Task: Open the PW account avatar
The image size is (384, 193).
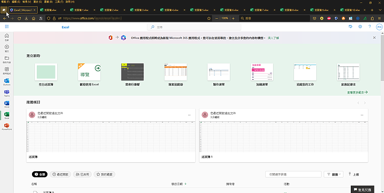Action: [379, 27]
